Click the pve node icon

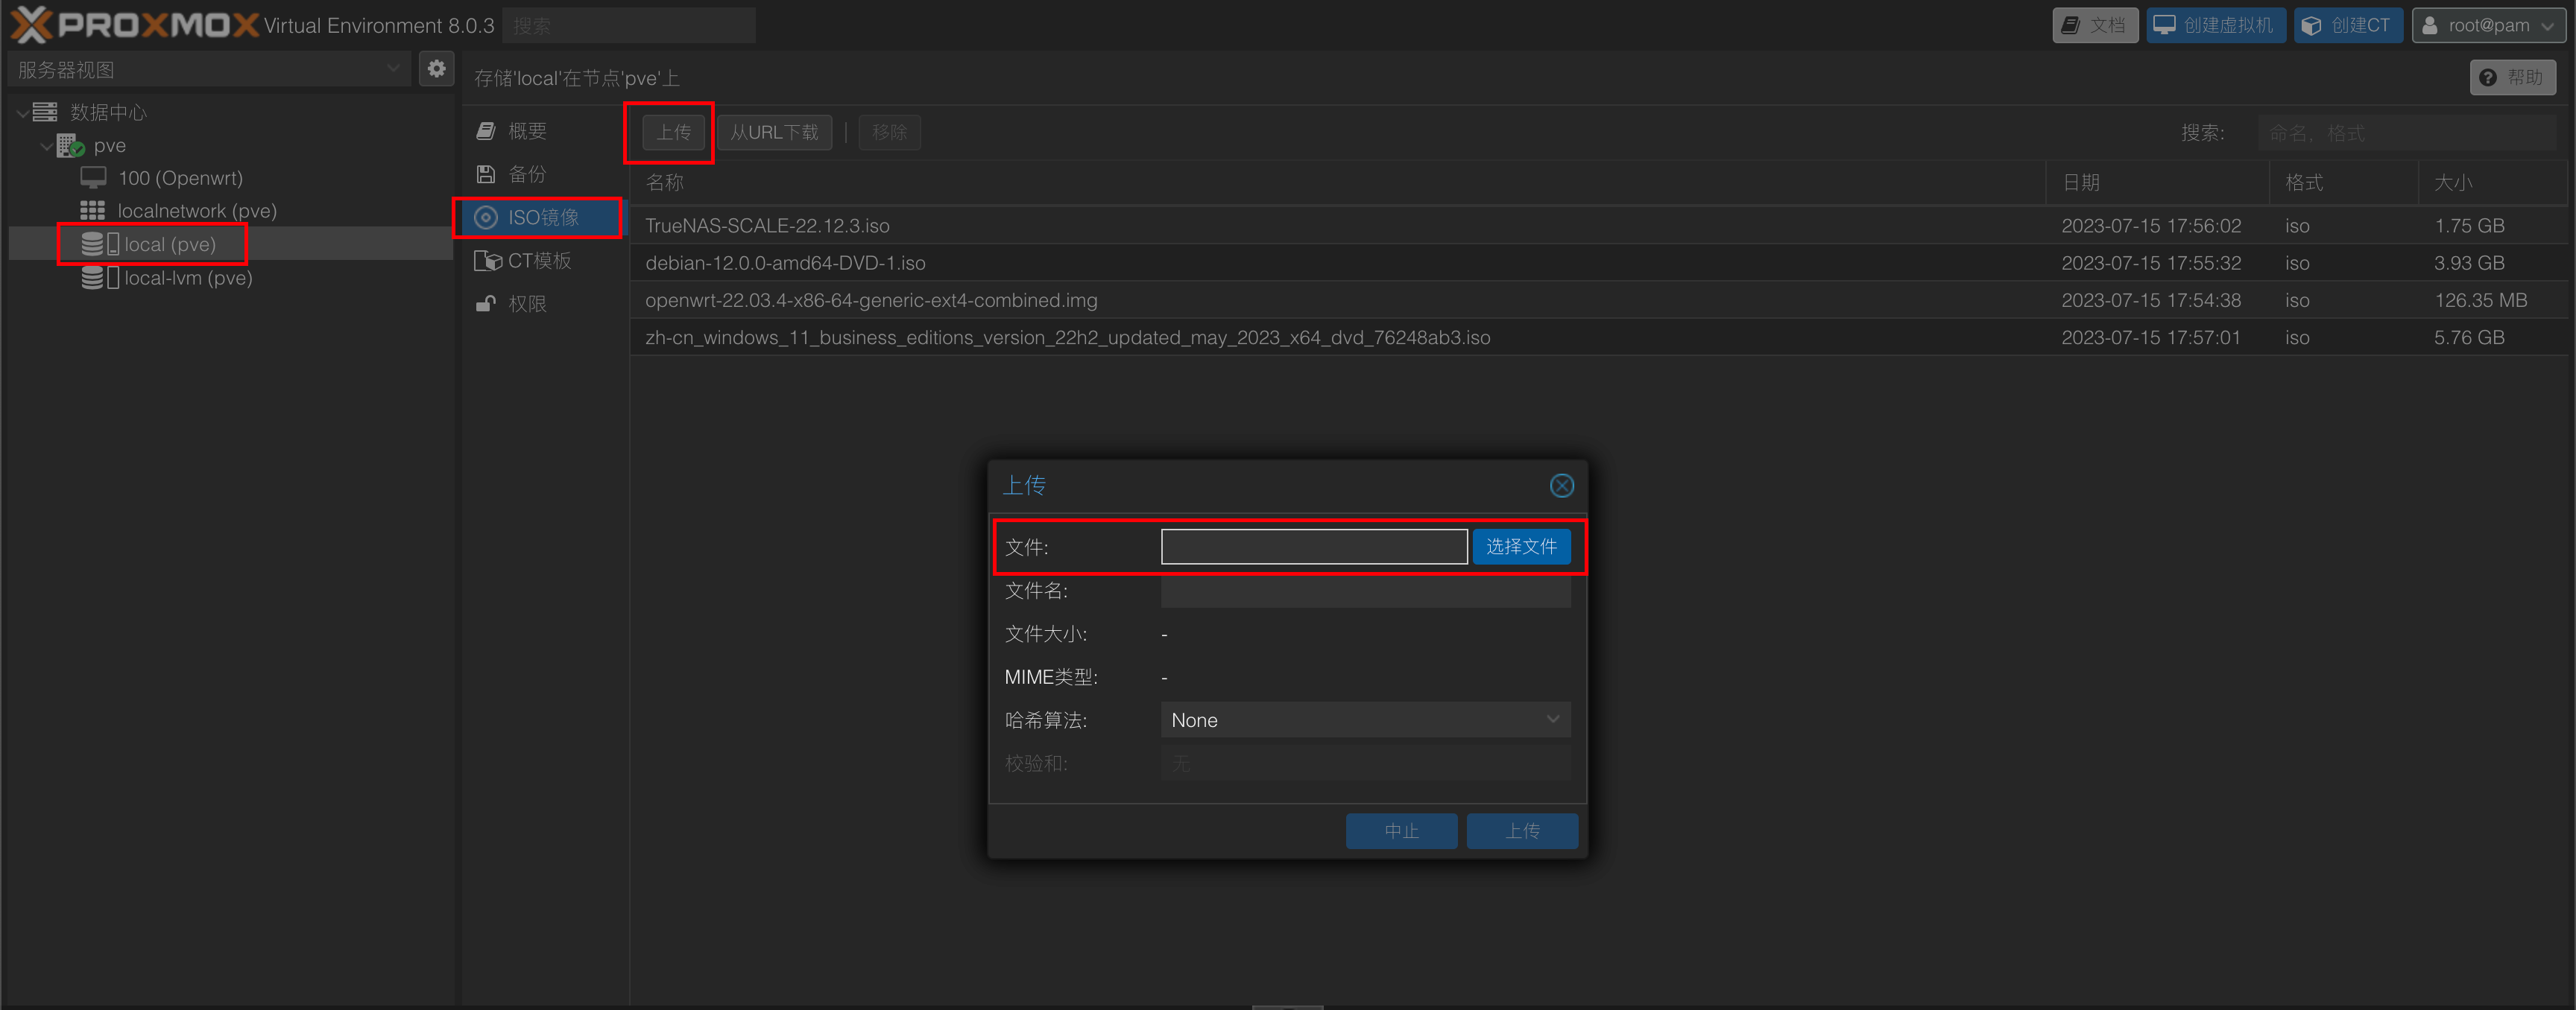click(70, 146)
